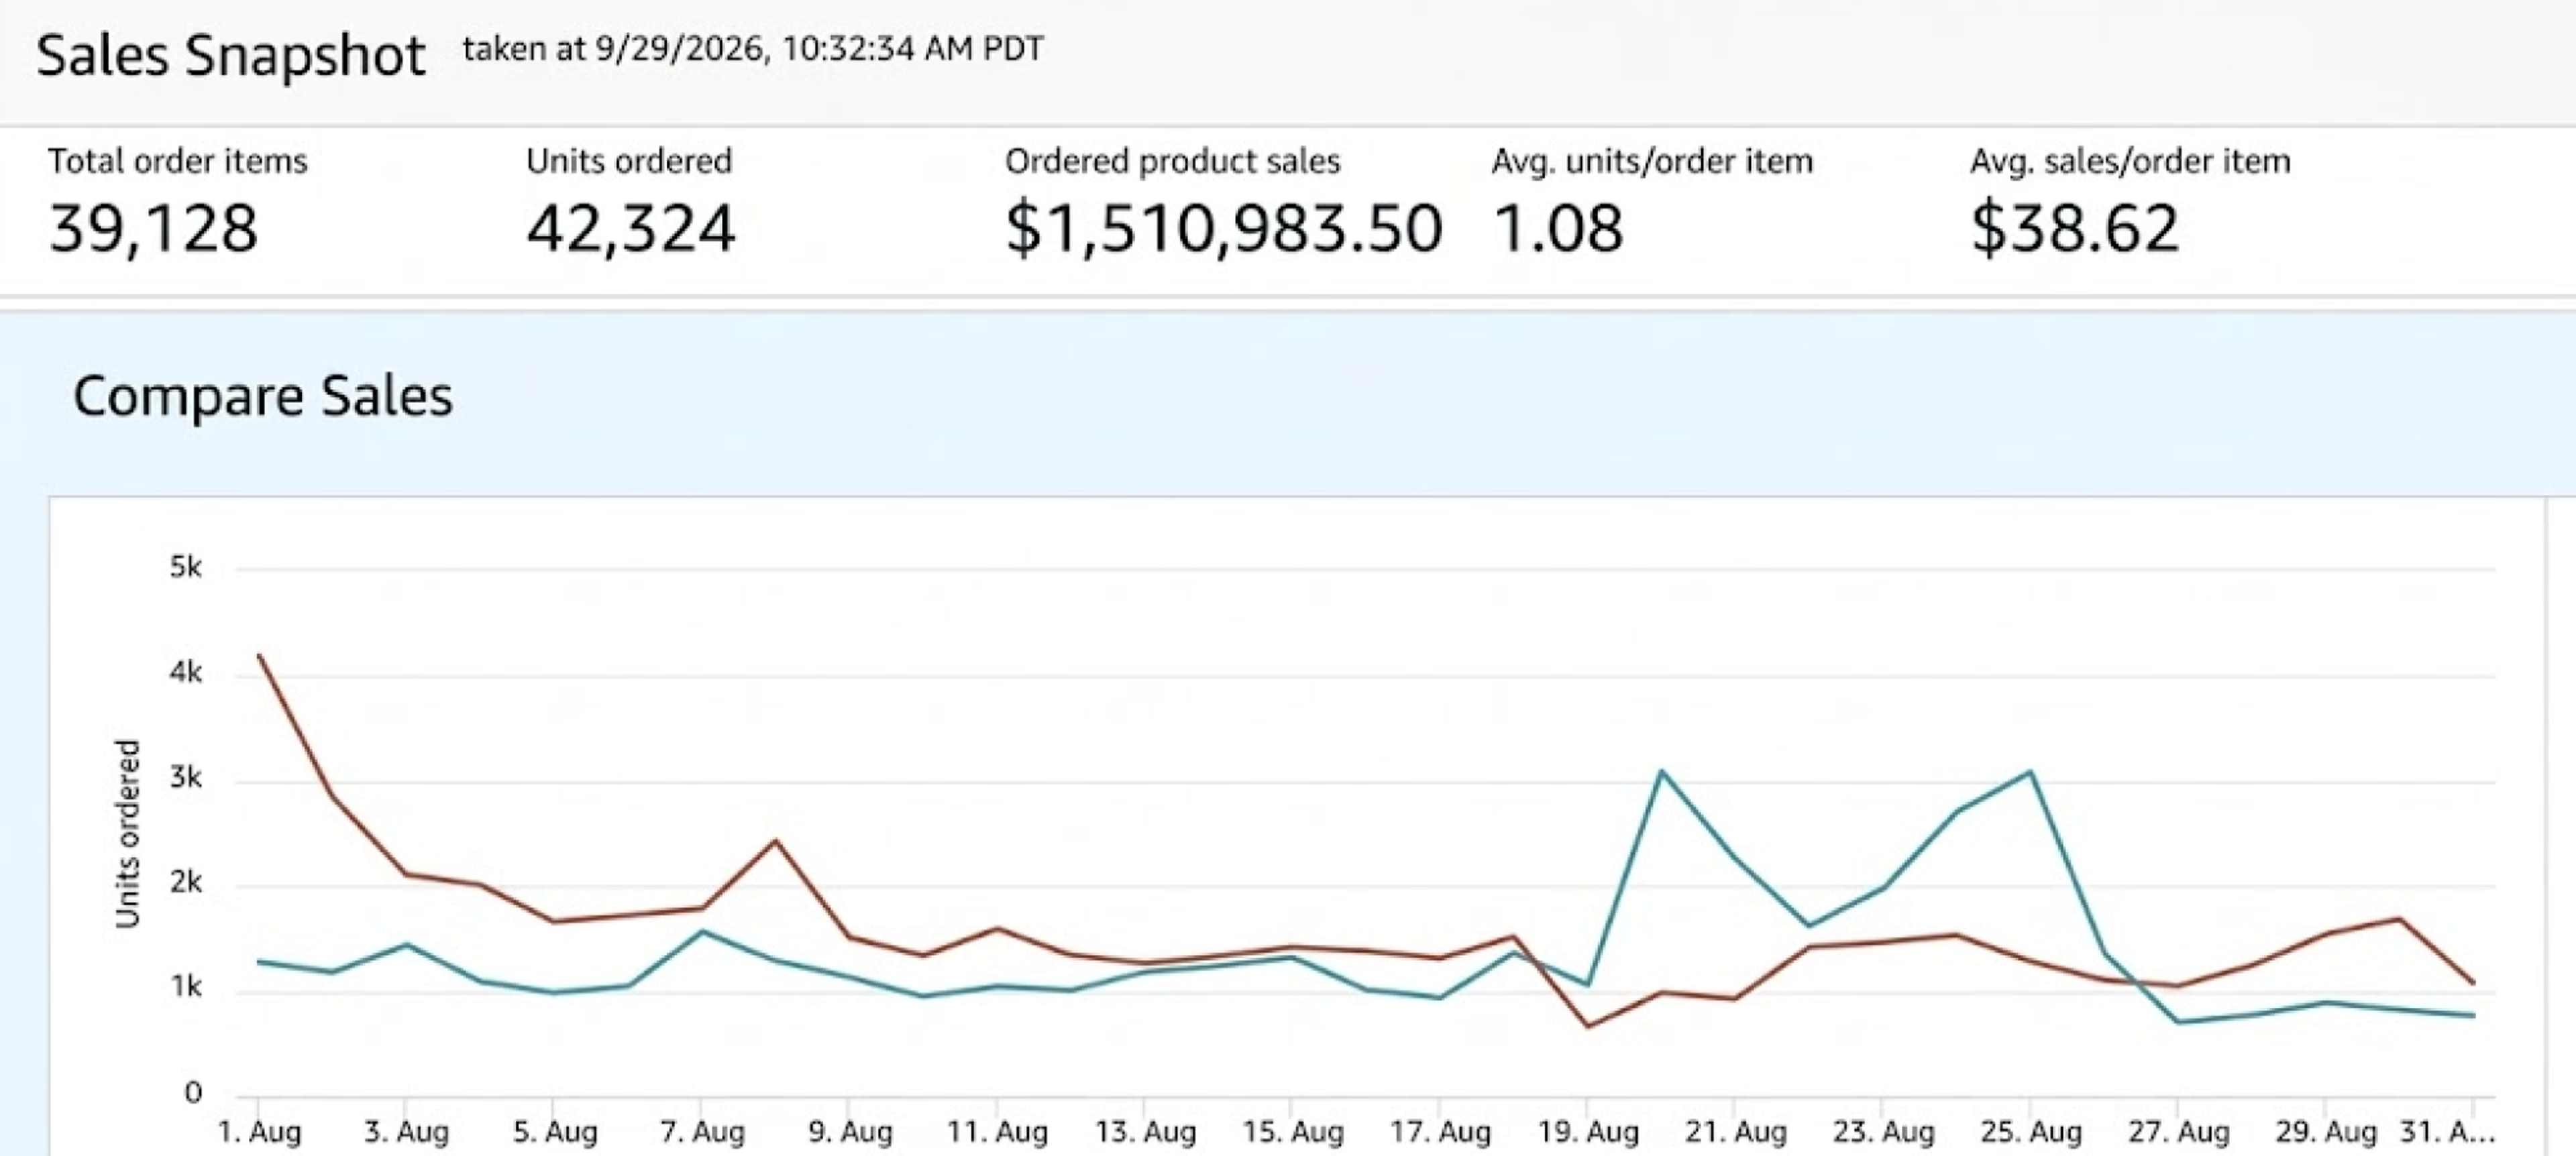Click the teal line peak at 25 Aug
Viewport: 2576px width, 1156px height.
point(2030,771)
